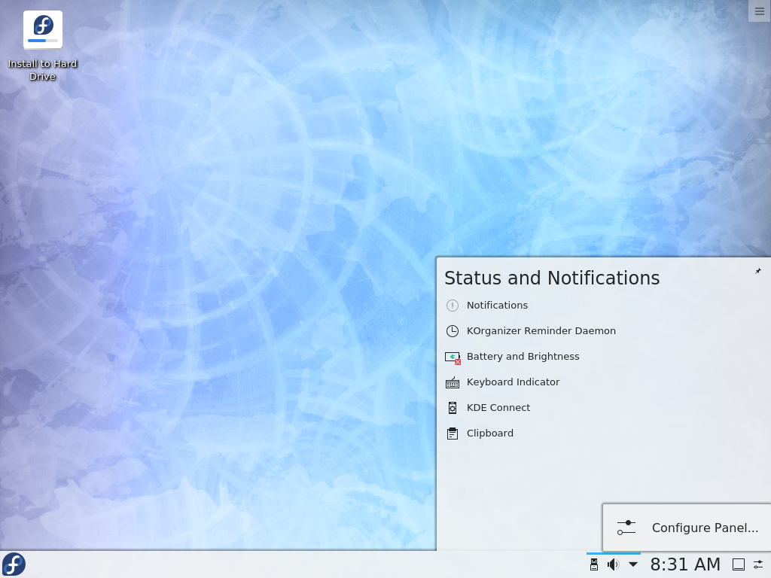Click the Status and Notifications heading

pos(552,278)
